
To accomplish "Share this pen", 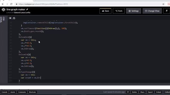I will click(142, 92).
